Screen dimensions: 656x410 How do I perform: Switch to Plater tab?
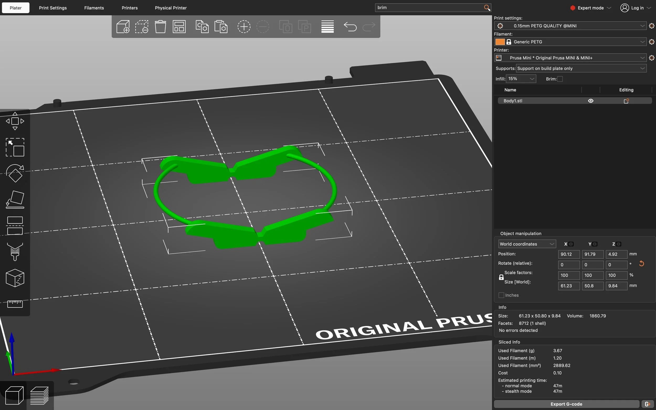tap(16, 8)
